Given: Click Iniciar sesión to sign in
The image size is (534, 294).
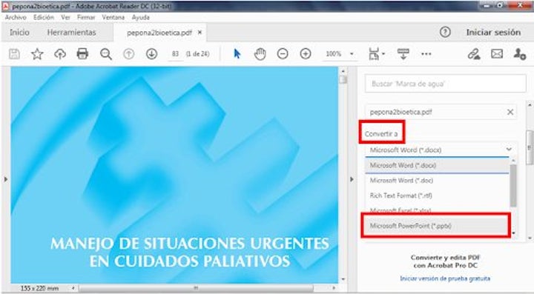Looking at the screenshot, I should 493,33.
